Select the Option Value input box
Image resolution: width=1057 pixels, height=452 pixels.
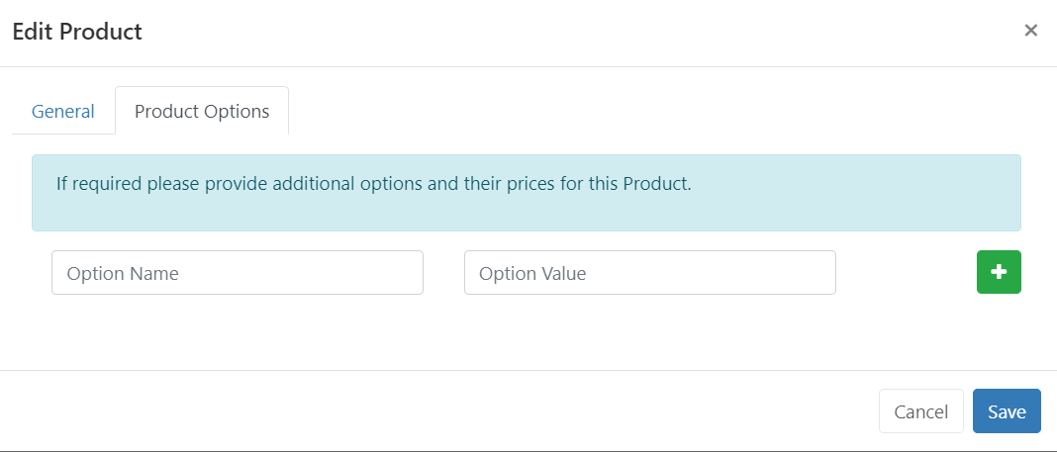click(x=649, y=273)
